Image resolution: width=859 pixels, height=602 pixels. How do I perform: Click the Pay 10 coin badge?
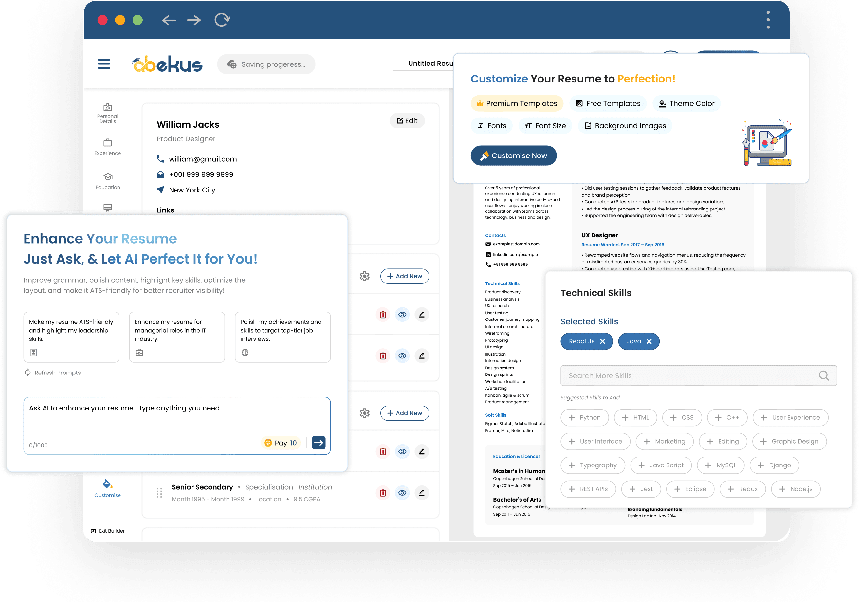[x=281, y=443]
